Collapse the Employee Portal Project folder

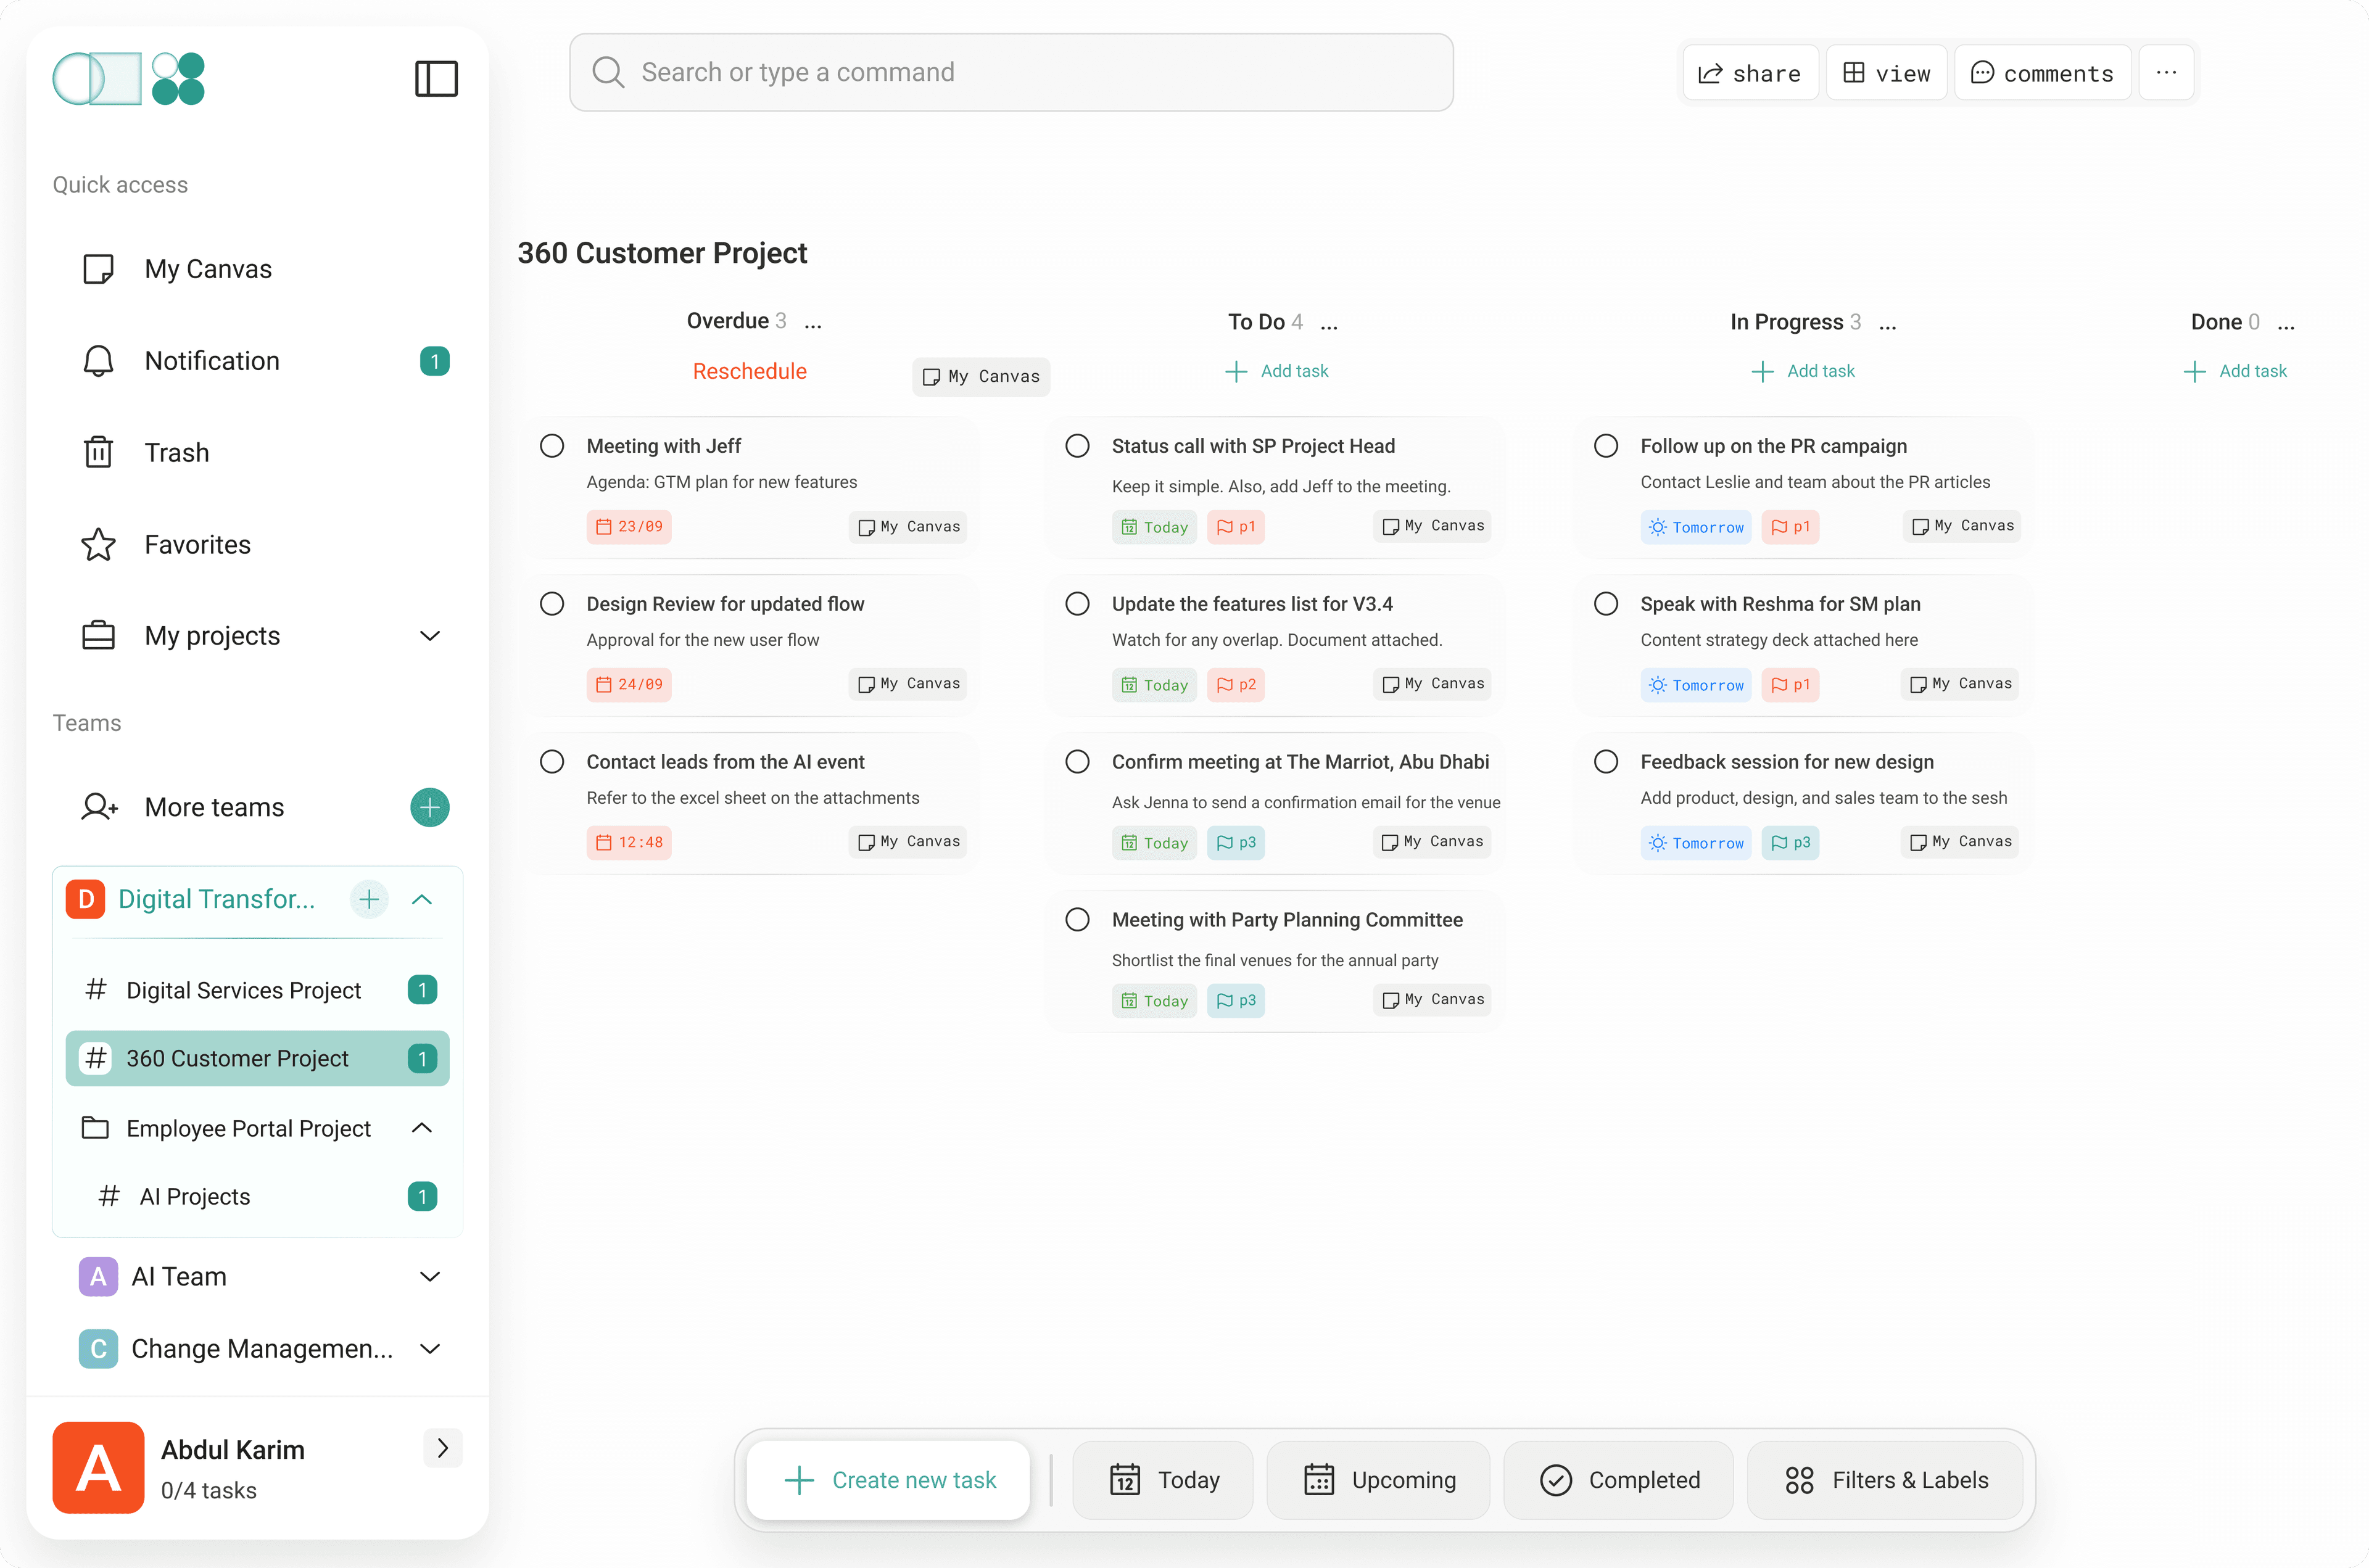(422, 1128)
